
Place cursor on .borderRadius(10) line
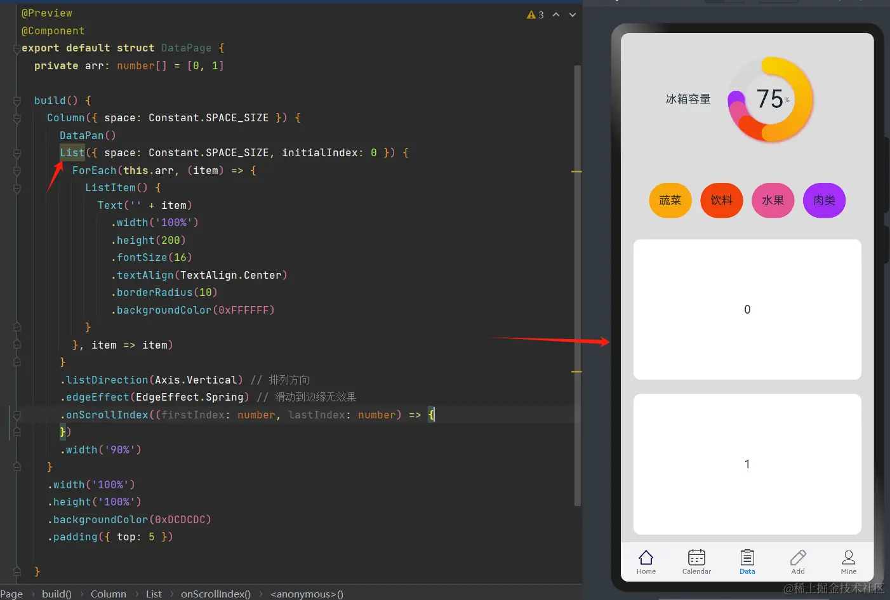(x=164, y=293)
